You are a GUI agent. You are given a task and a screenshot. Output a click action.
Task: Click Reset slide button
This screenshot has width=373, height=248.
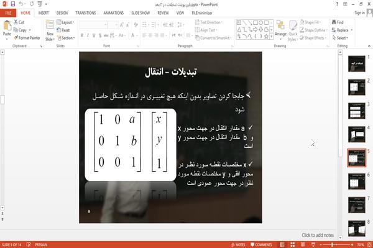coord(63,30)
